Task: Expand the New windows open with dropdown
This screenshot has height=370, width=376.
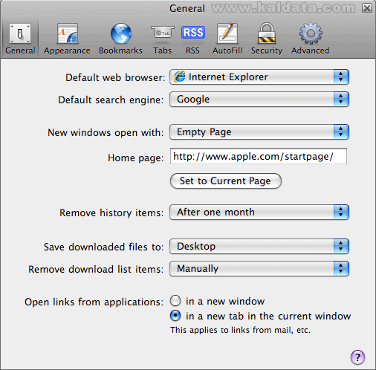Action: click(x=259, y=132)
